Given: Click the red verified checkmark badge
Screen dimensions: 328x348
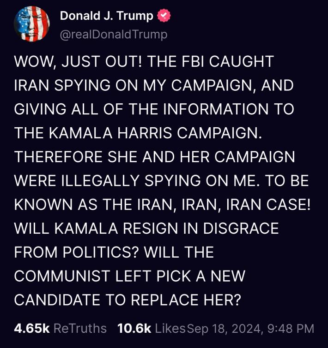Looking at the screenshot, I should click(x=164, y=16).
